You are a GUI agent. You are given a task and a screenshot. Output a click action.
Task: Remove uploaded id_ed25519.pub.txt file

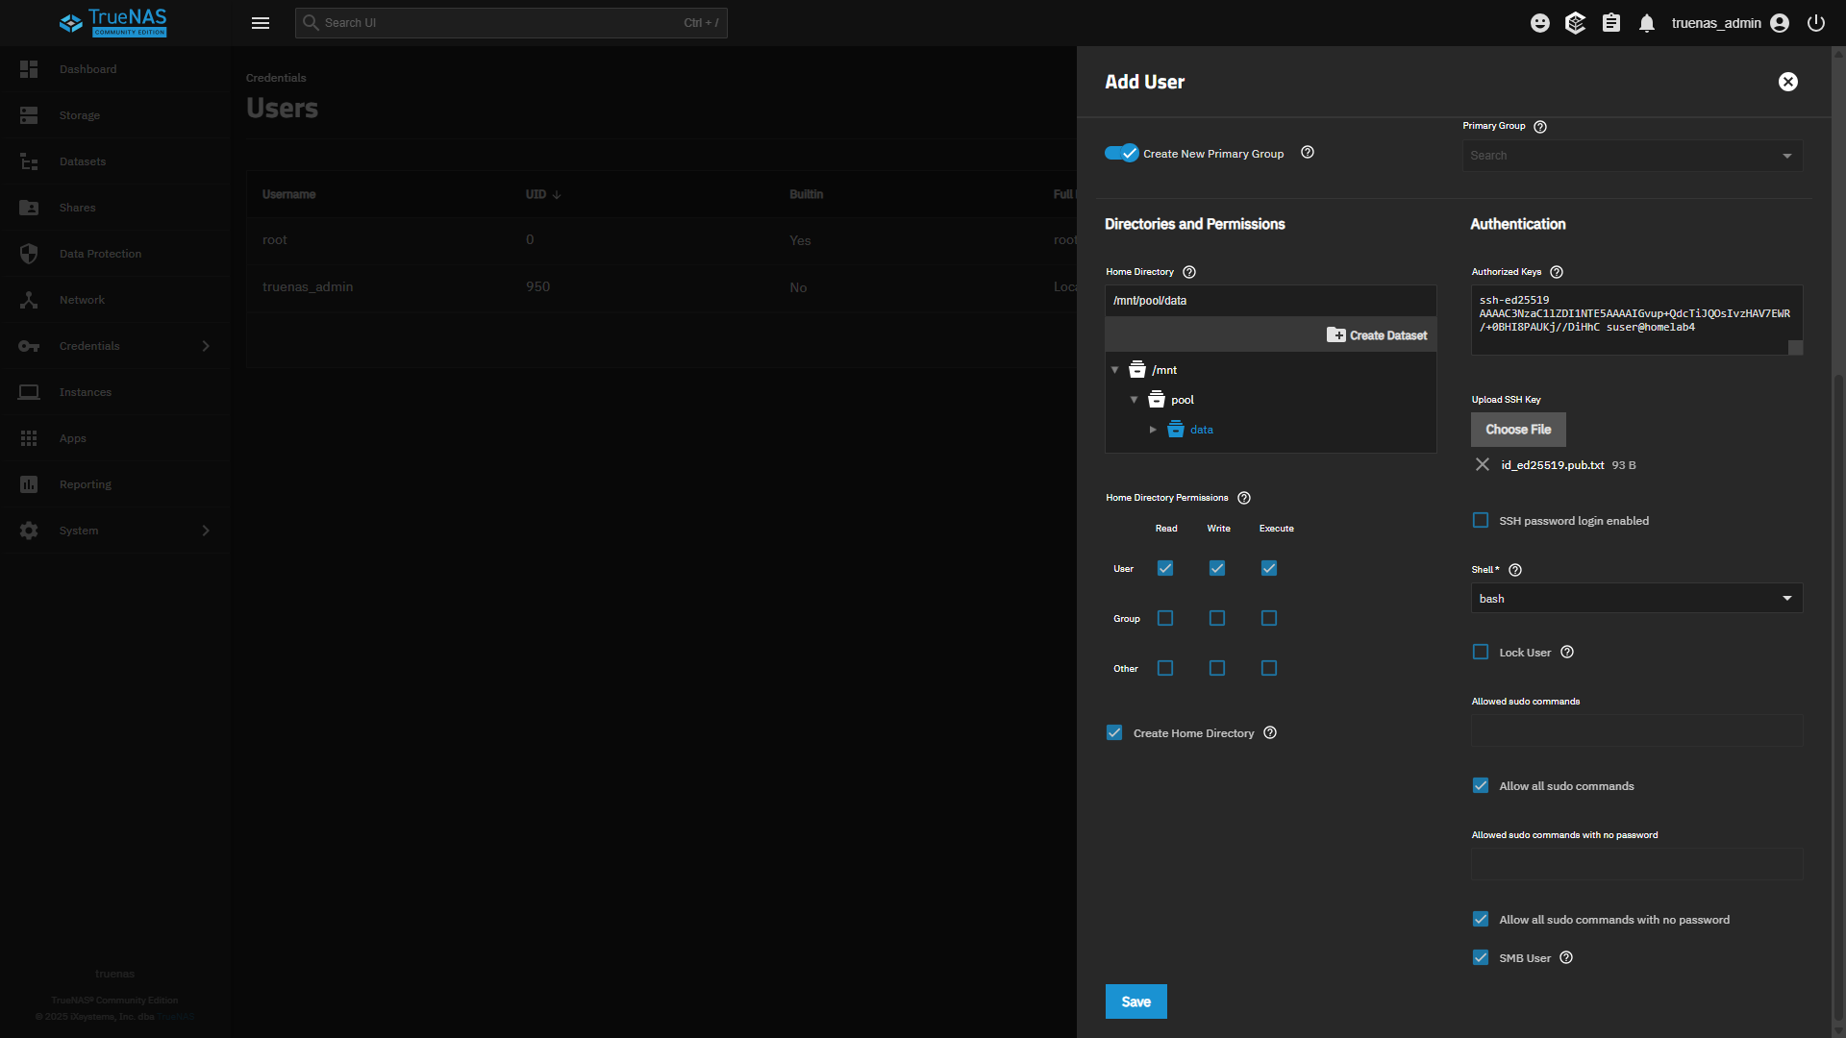pyautogui.click(x=1483, y=465)
